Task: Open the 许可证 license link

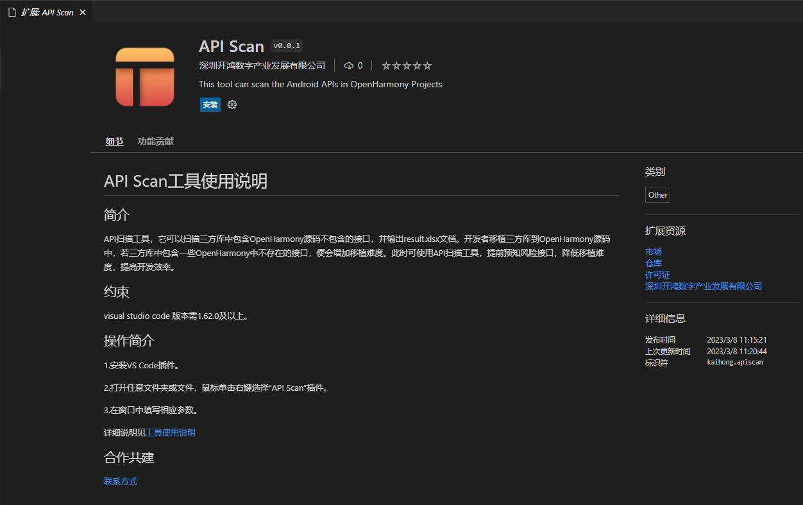Action: tap(657, 275)
